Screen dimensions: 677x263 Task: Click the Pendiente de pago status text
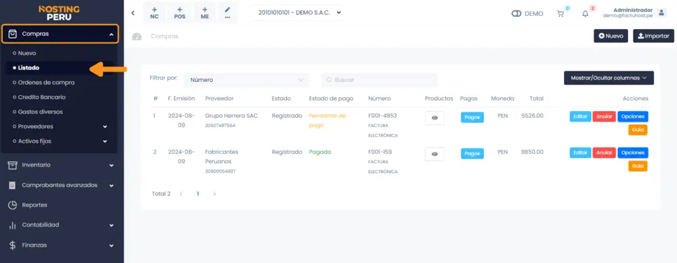tap(327, 120)
